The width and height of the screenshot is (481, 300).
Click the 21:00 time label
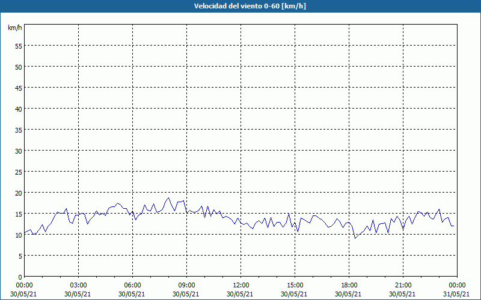[403, 286]
